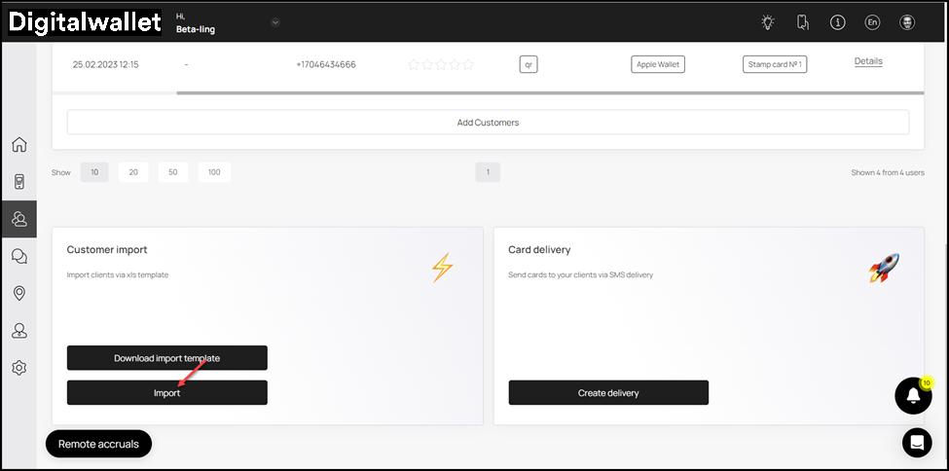Open the Settings gear icon in sidebar
This screenshot has height=471, width=949.
coord(18,368)
